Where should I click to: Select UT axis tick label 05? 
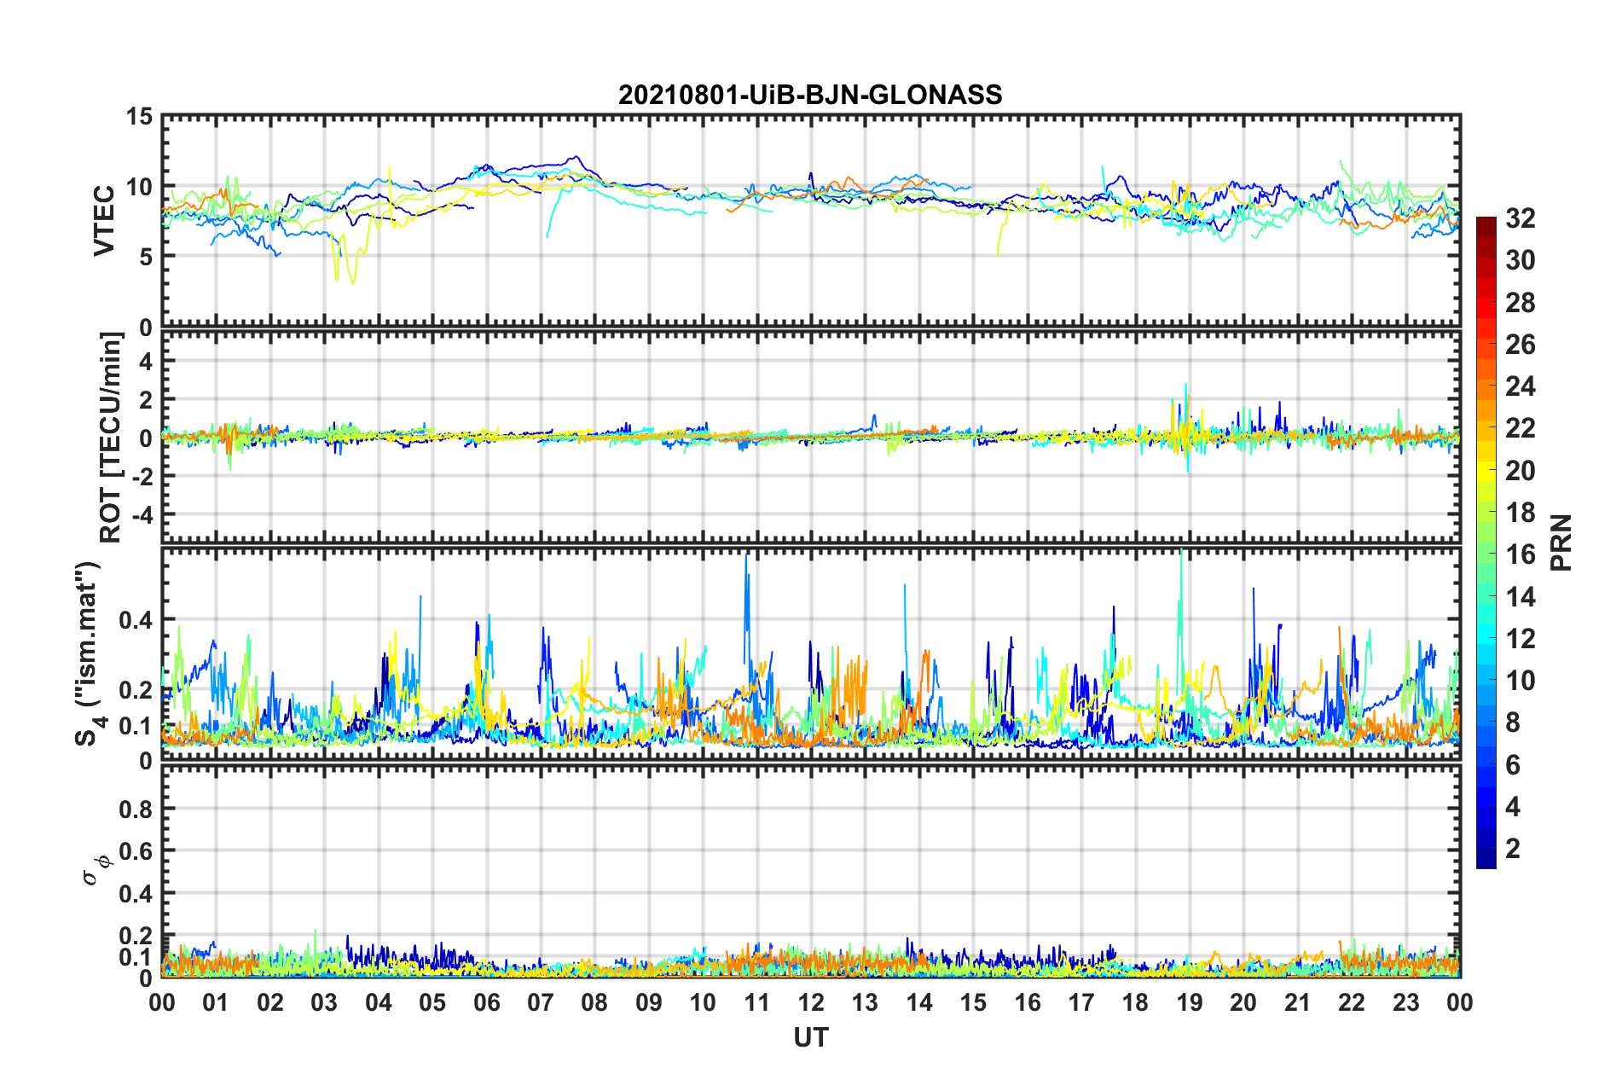point(432,1002)
